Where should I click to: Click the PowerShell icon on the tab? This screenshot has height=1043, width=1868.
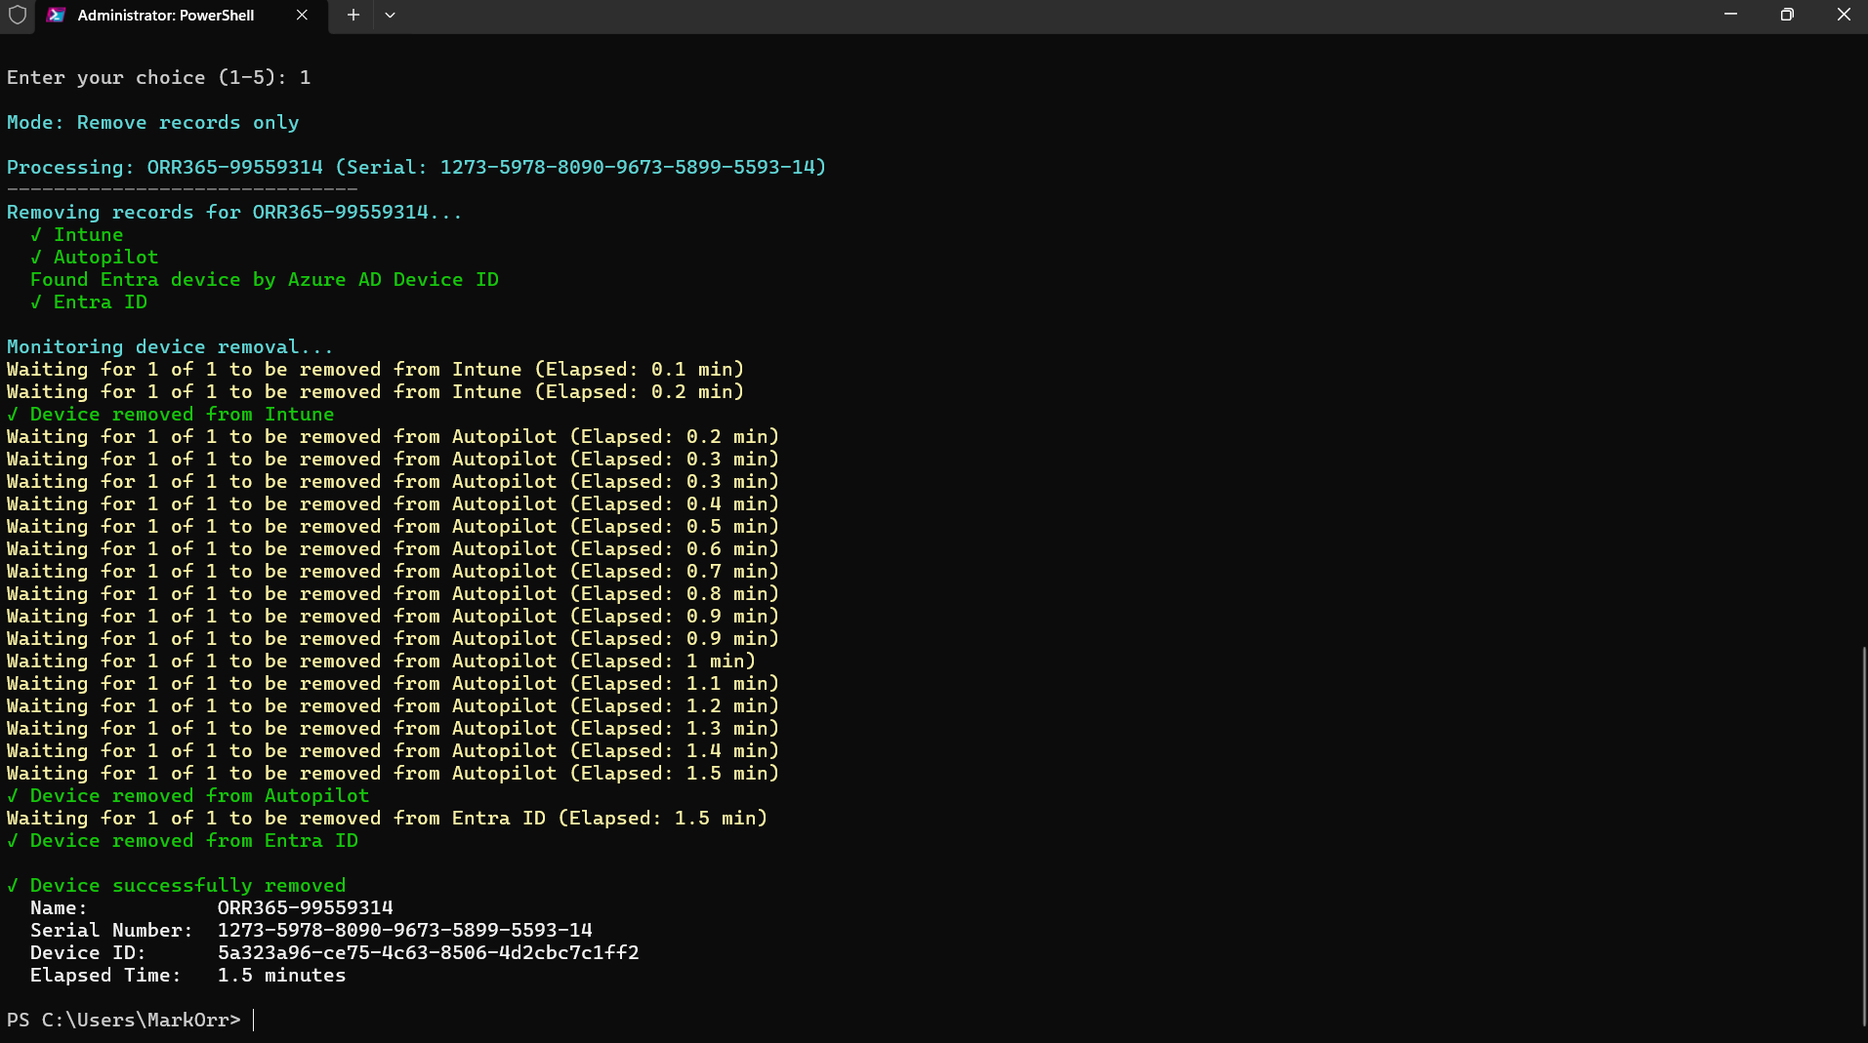point(57,16)
